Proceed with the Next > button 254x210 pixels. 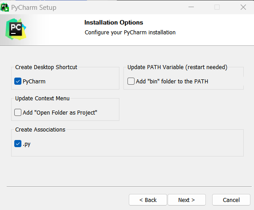187,200
